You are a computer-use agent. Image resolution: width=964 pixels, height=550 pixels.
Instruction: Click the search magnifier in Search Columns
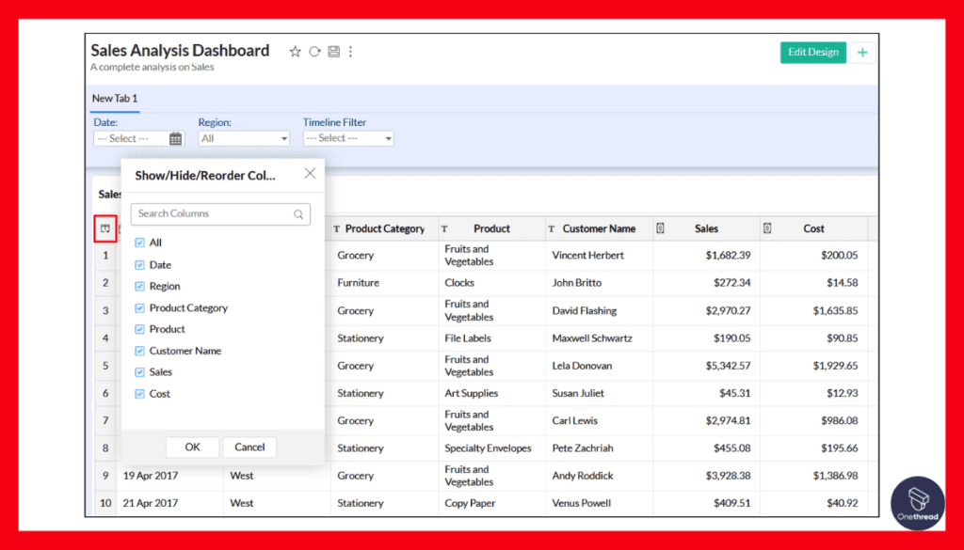click(298, 214)
